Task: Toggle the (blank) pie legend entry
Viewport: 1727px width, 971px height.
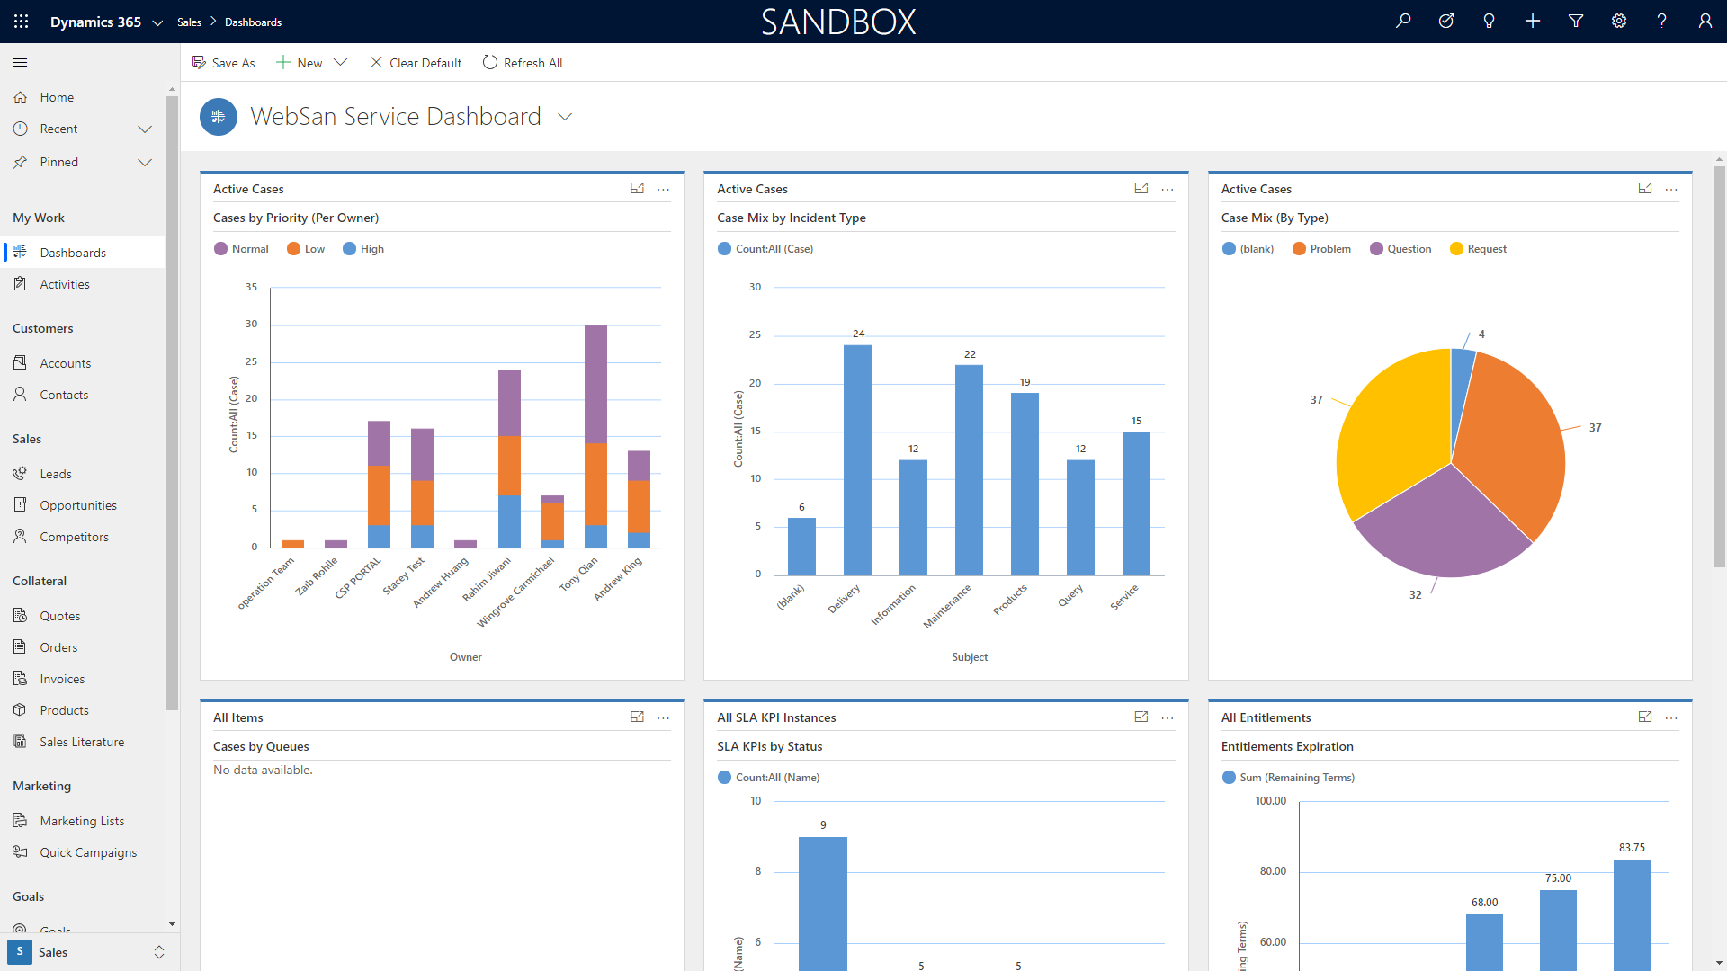Action: (x=1248, y=249)
